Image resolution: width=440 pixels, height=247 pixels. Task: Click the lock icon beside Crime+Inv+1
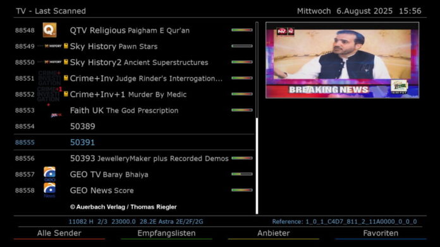click(66, 94)
